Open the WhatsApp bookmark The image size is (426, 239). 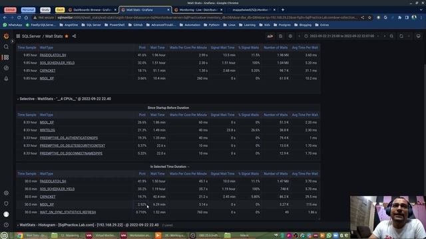[13, 25]
